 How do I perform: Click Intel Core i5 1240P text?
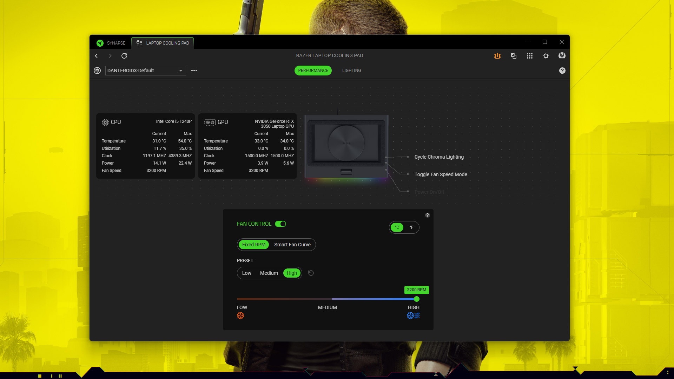[x=174, y=121]
